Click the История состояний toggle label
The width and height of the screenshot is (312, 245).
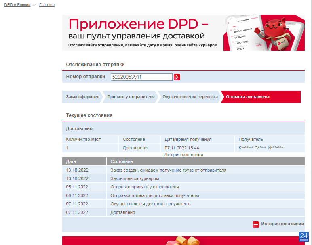282,224
